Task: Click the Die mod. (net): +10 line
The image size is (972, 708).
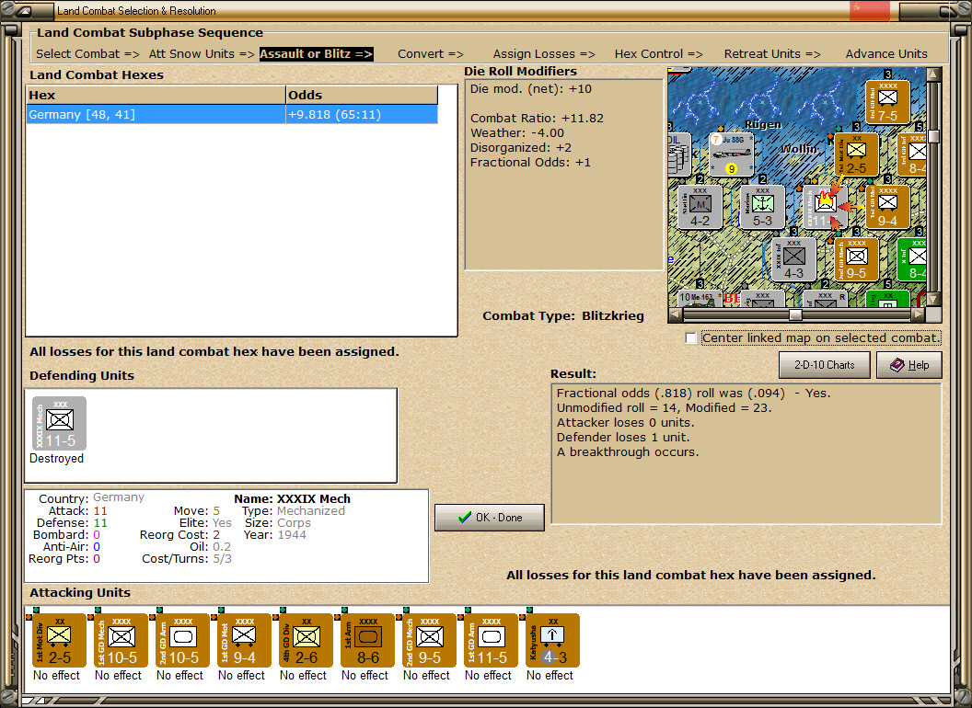Action: tap(530, 88)
